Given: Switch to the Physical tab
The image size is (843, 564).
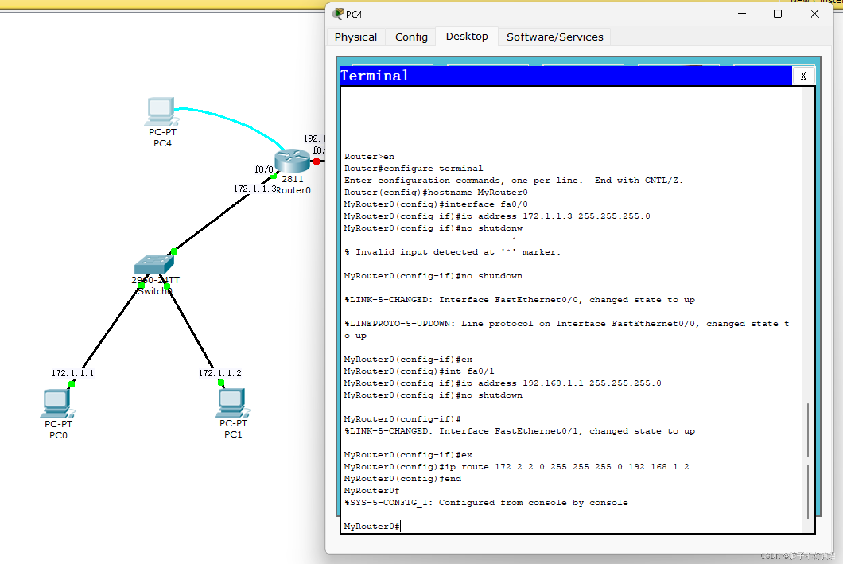Looking at the screenshot, I should [355, 37].
